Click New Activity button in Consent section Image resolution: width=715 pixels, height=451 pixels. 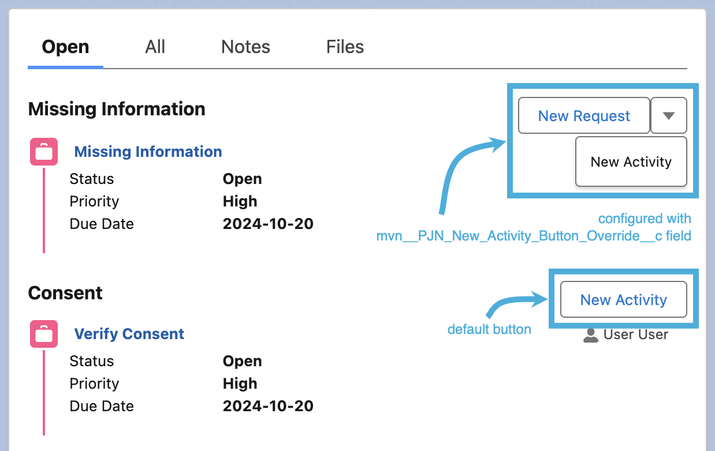(623, 300)
